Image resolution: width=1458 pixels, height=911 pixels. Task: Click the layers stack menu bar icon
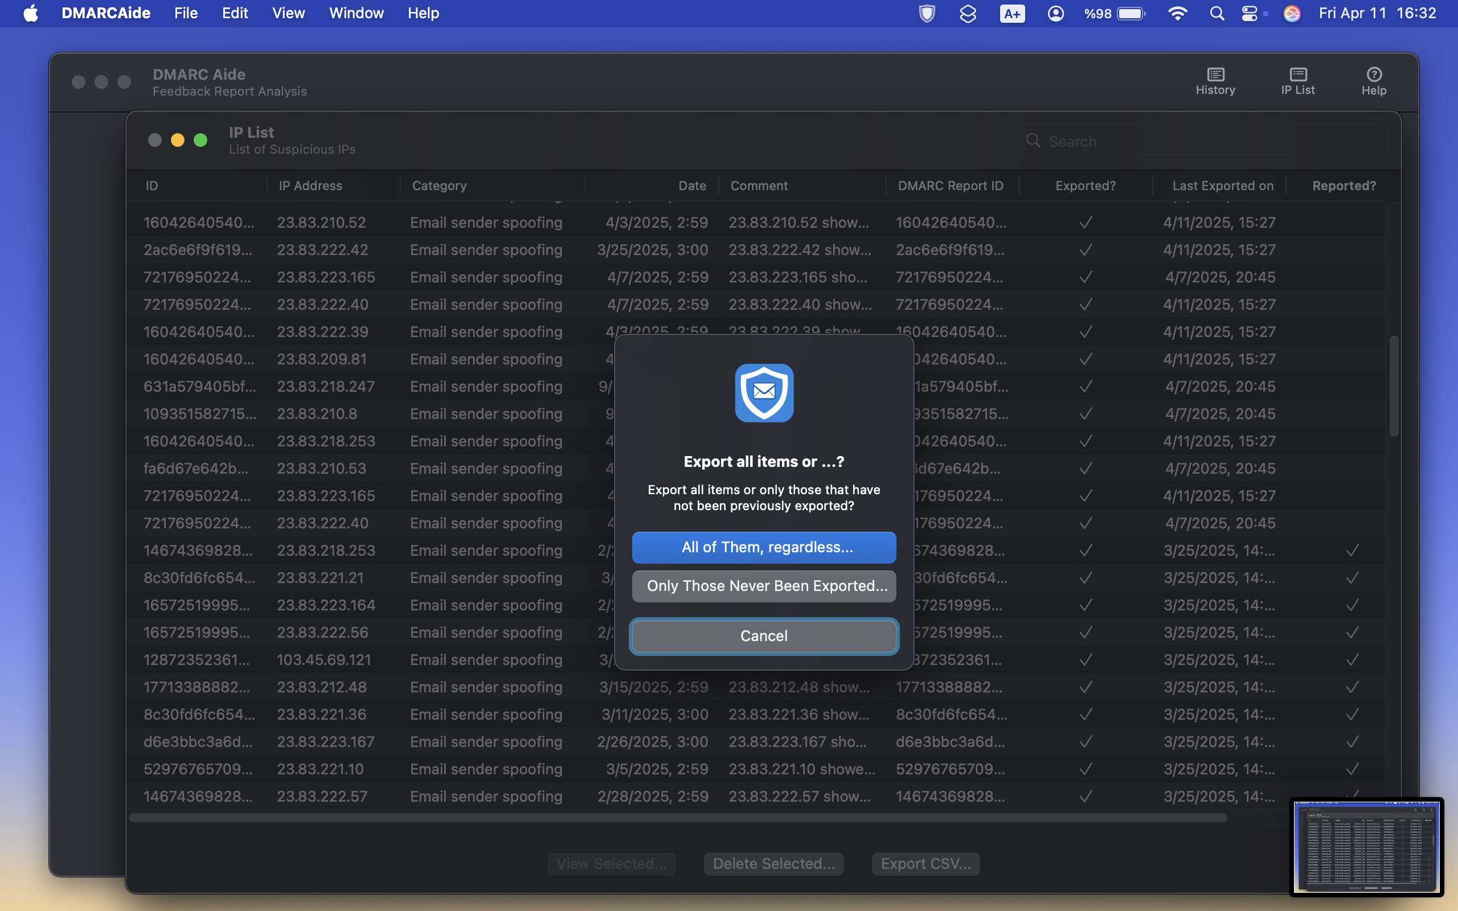pos(968,13)
